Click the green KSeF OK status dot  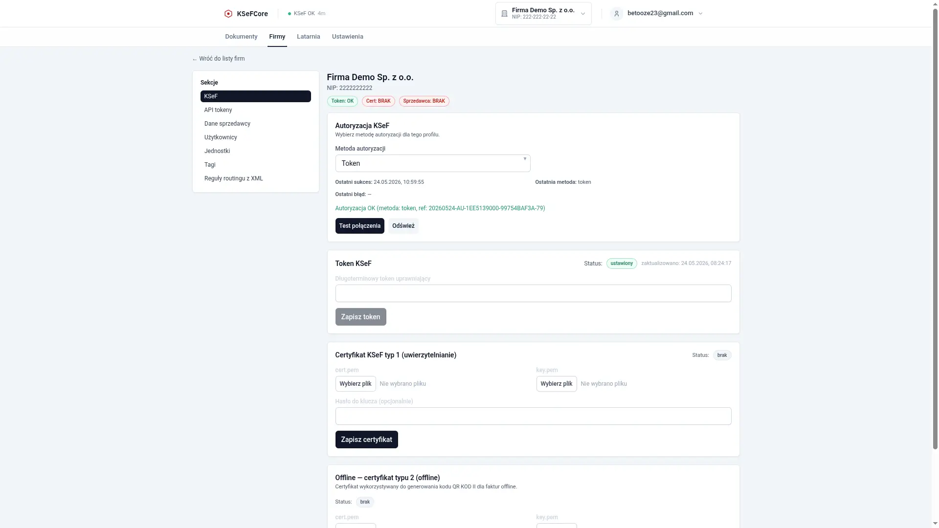pyautogui.click(x=290, y=14)
